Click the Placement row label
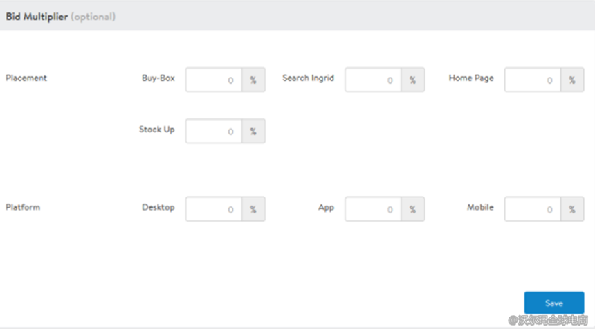The width and height of the screenshot is (595, 329). [x=26, y=78]
